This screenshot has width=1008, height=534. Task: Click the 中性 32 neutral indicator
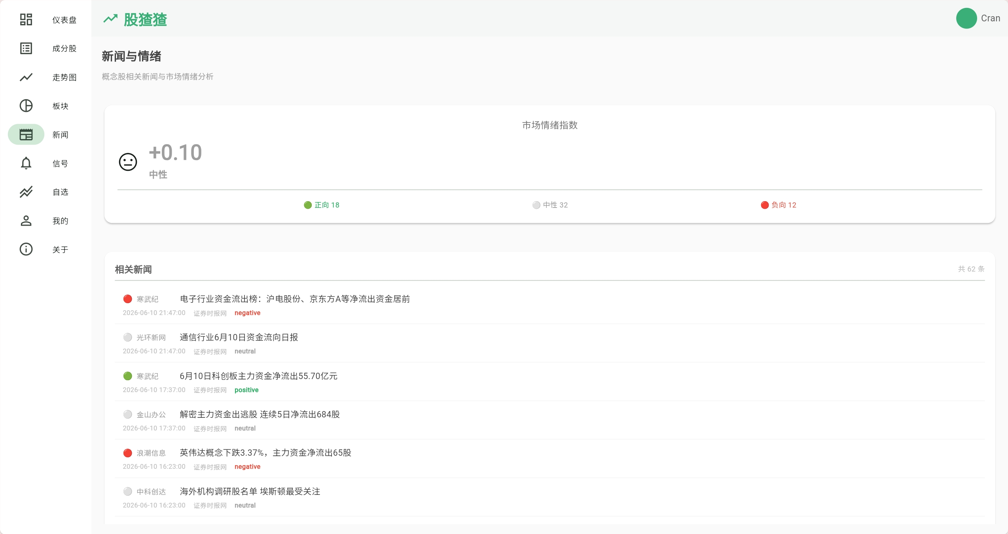[x=550, y=205]
